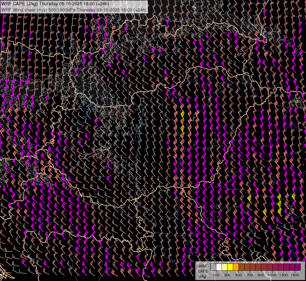Click the 100 label on legend scale
The width and height of the screenshot is (306, 281).
point(216,275)
